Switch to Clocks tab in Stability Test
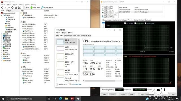 (x=136, y=20)
